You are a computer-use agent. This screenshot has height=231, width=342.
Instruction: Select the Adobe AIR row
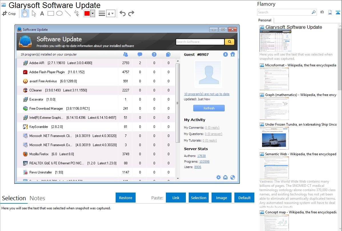coord(96,63)
